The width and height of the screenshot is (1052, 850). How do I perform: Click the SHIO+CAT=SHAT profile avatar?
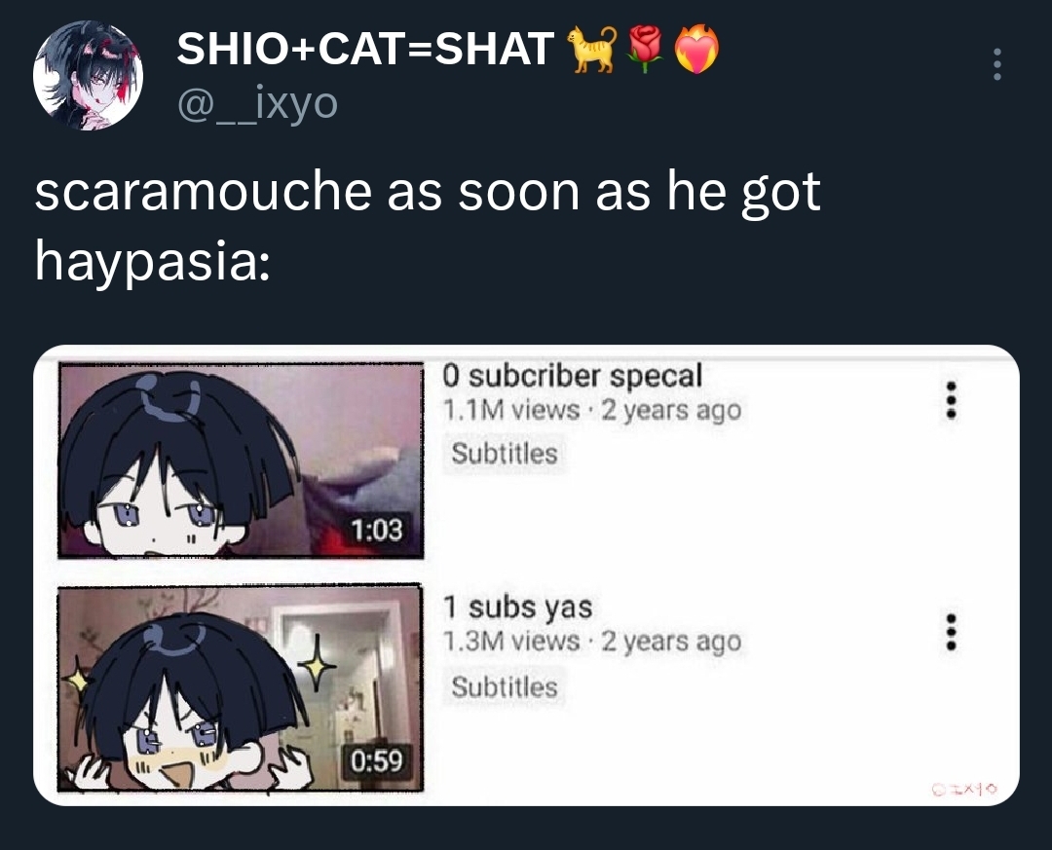88,74
